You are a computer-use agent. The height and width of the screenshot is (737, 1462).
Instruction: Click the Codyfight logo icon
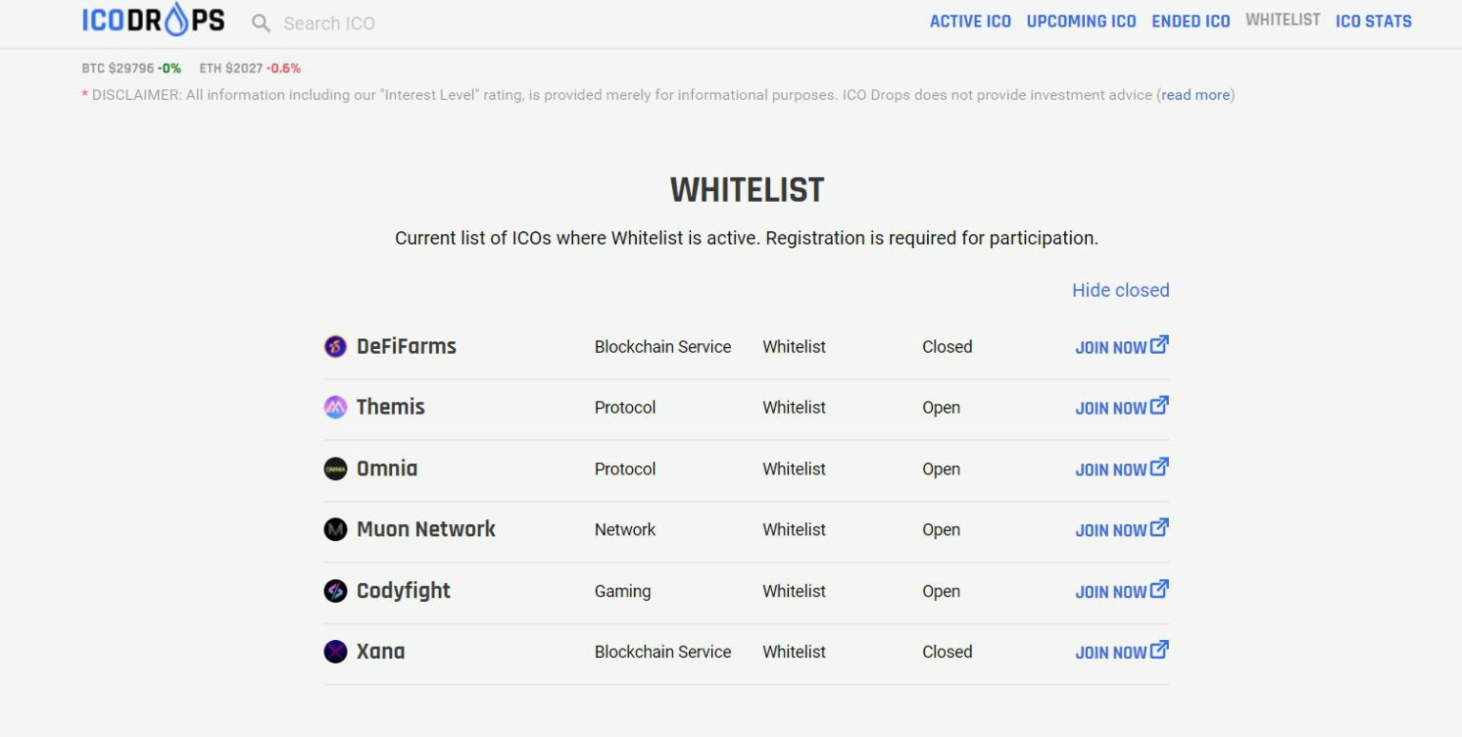(335, 591)
